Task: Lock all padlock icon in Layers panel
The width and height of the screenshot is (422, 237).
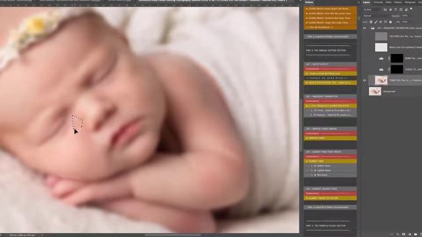Action: pos(390,22)
